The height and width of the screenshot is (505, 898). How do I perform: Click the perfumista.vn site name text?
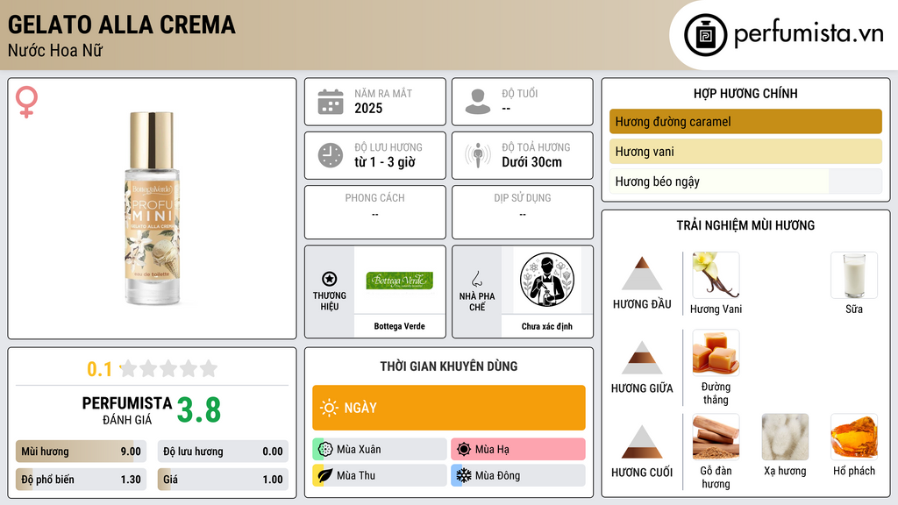809,34
